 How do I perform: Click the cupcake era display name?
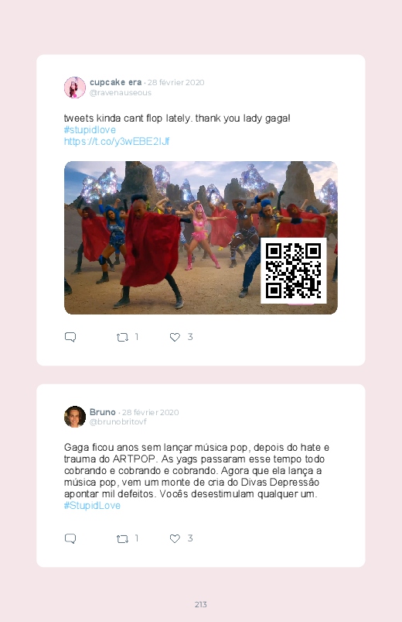[x=116, y=82]
